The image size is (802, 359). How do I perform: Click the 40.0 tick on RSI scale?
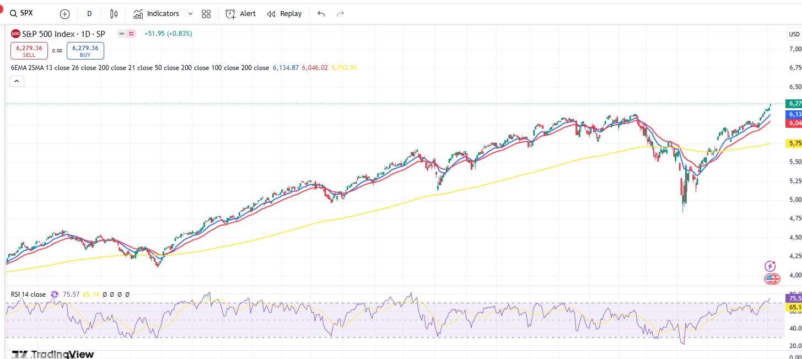click(x=795, y=329)
